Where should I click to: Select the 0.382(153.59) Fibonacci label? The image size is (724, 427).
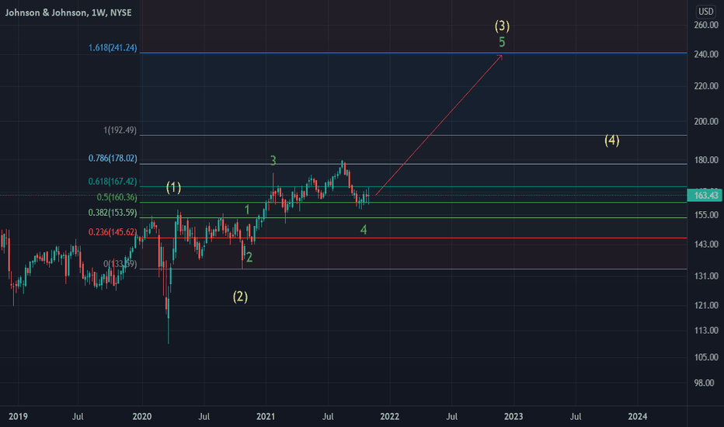point(113,213)
